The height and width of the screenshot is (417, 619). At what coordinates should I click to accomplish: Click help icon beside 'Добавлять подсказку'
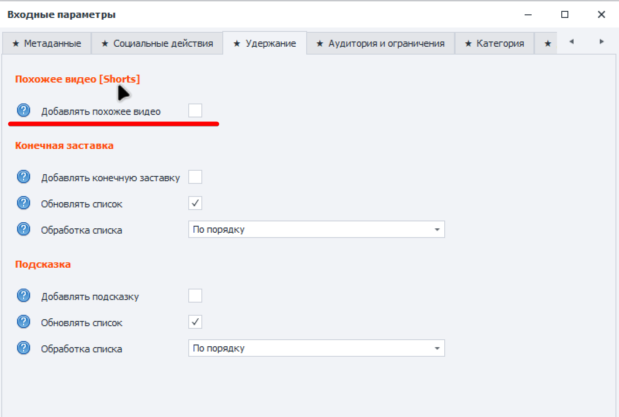click(24, 296)
